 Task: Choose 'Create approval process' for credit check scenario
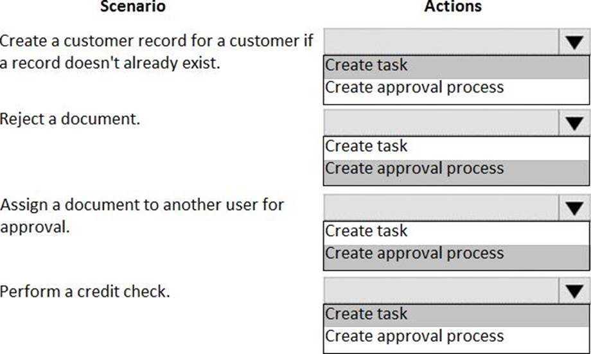(414, 336)
